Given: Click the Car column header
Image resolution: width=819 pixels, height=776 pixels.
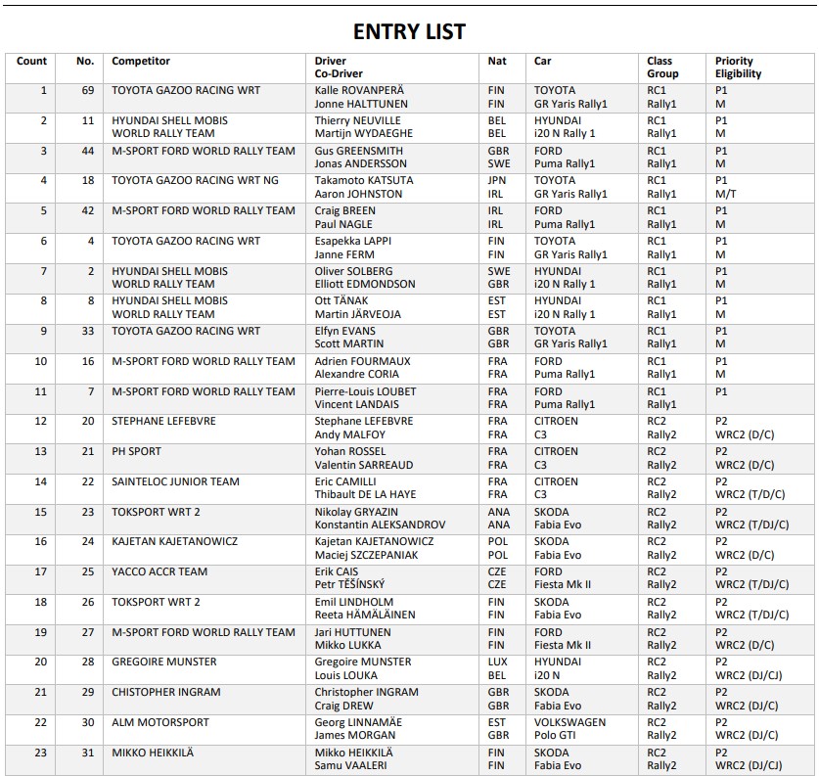Looking at the screenshot, I should coord(542,61).
